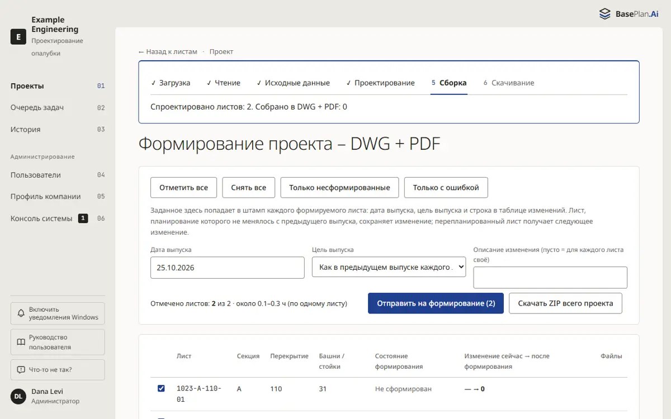The width and height of the screenshot is (671, 419).
Task: Click Включить уведомления Windows button
Action: pos(58,313)
